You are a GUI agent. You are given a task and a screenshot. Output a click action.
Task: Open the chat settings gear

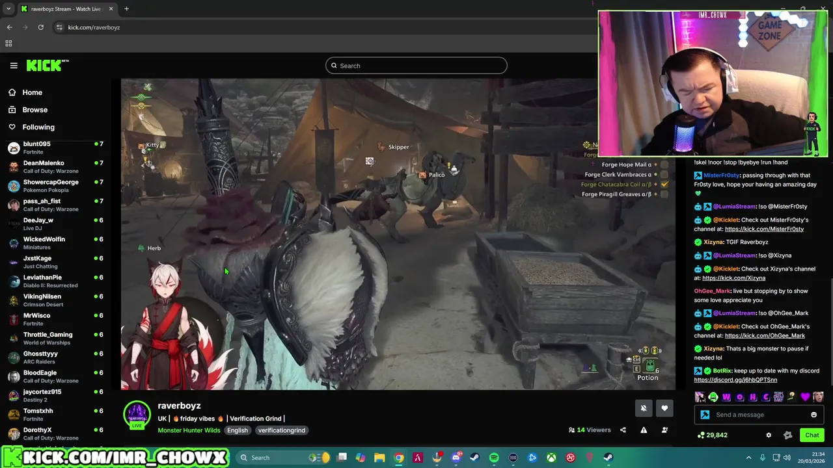[x=769, y=435]
